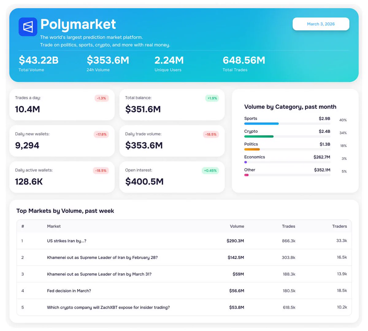Click the 40% share next to Sports
Viewport: 368px width, 331px height.
[343, 120]
